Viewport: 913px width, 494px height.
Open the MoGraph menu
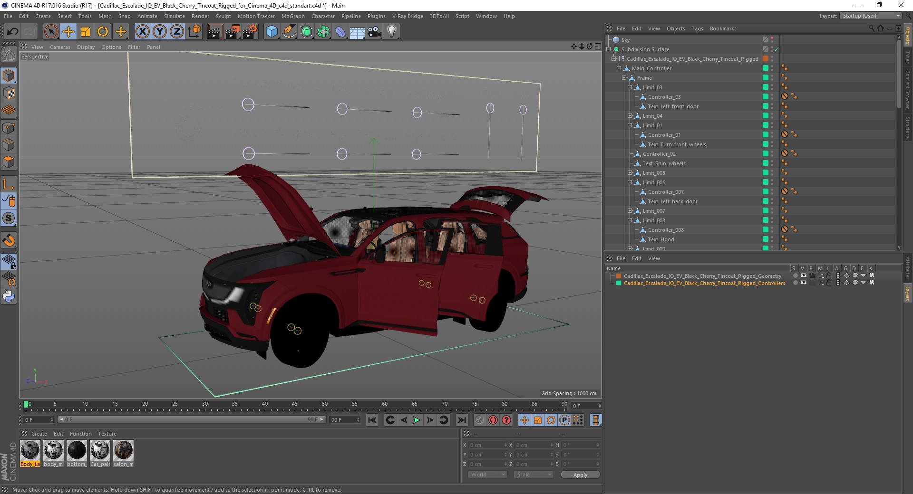293,16
